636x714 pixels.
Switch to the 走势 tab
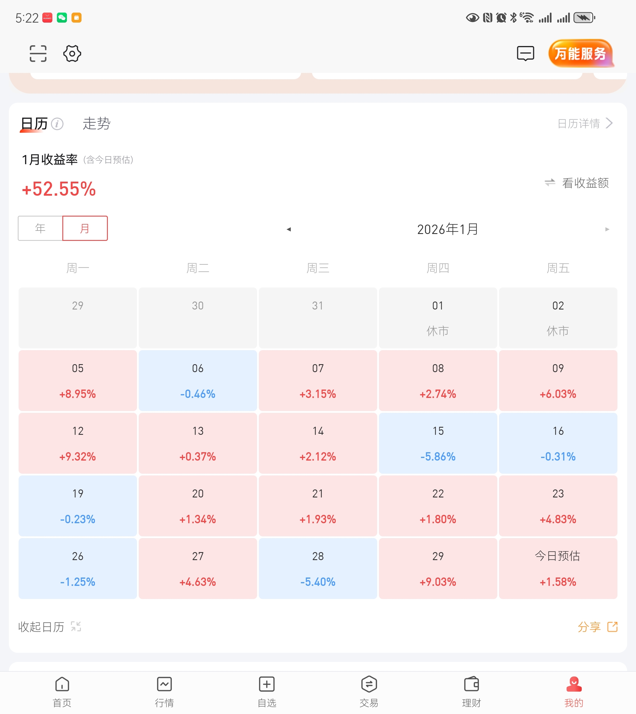(x=96, y=124)
